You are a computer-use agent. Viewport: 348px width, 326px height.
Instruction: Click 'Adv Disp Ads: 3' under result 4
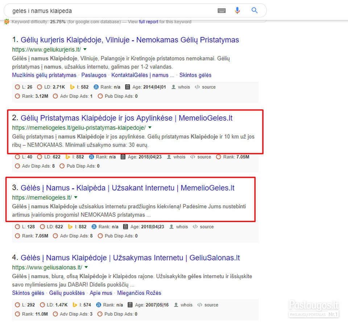point(72,314)
